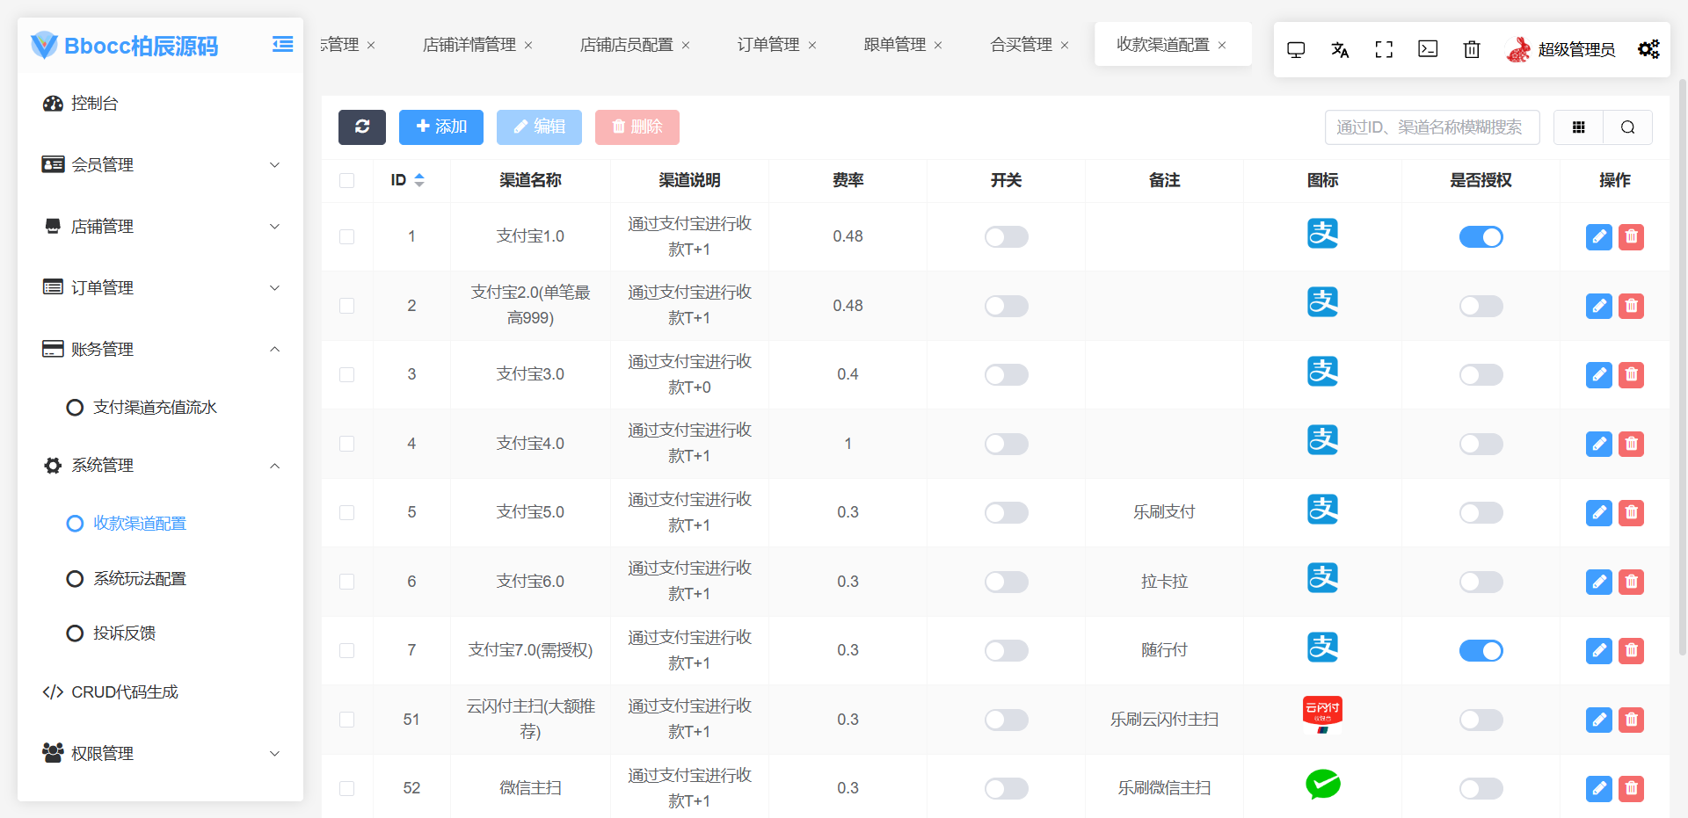Edit the 支付宝1.0 row
Viewport: 1688px width, 818px height.
[x=1599, y=237]
